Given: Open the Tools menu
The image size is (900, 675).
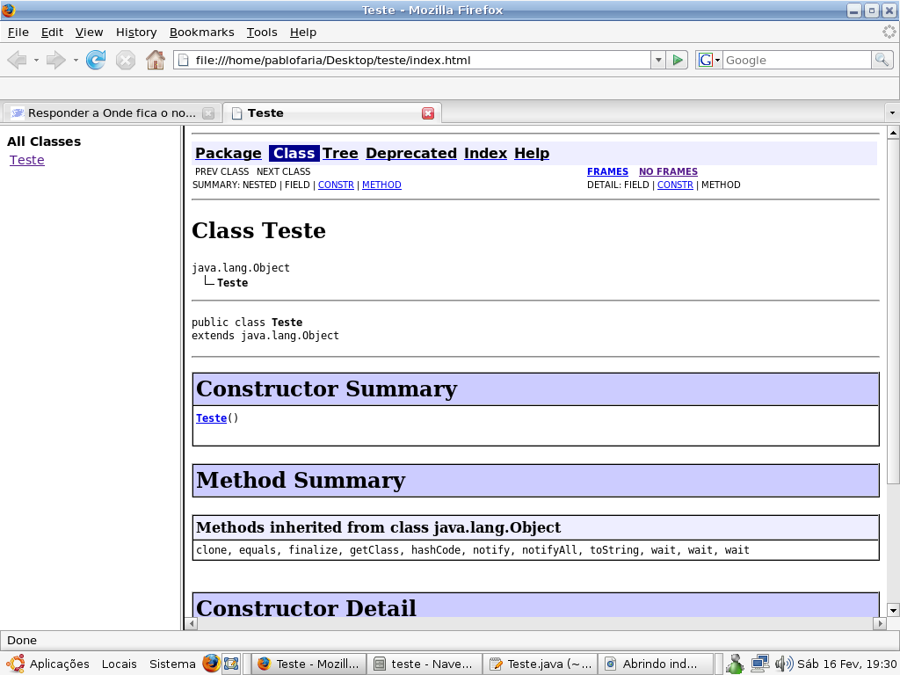Looking at the screenshot, I should click(x=262, y=33).
